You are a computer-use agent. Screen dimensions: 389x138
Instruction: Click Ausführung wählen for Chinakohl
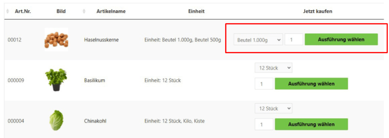(x=311, y=124)
